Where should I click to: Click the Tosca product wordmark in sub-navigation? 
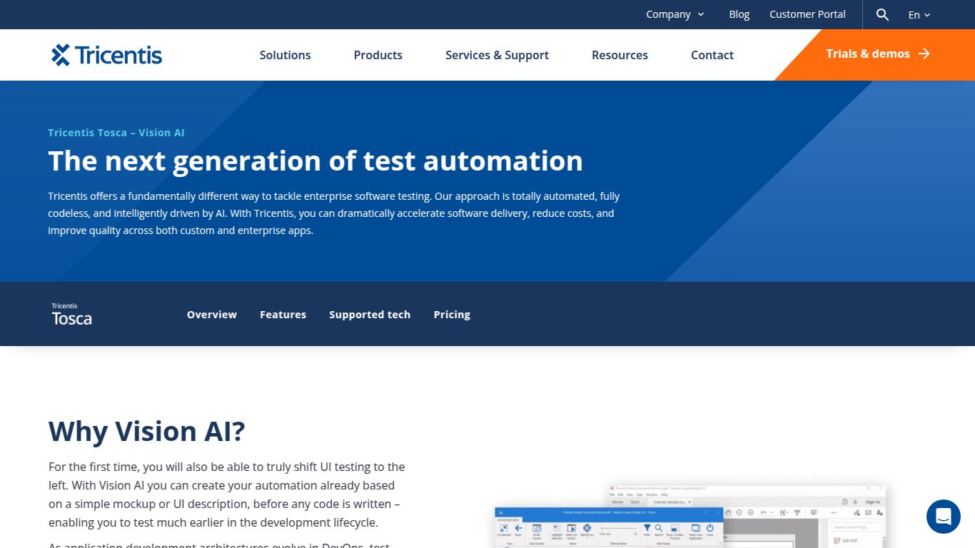click(71, 318)
